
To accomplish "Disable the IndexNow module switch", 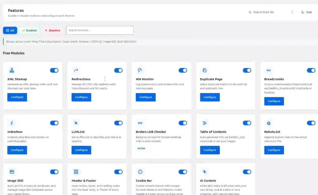I will tap(54, 123).
